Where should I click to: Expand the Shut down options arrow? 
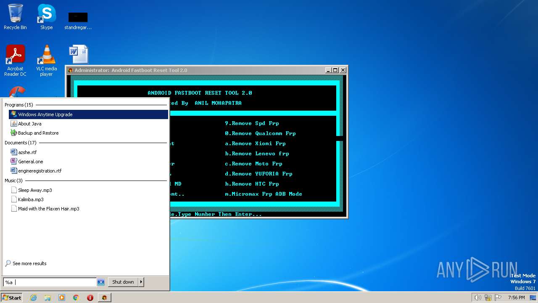click(141, 282)
